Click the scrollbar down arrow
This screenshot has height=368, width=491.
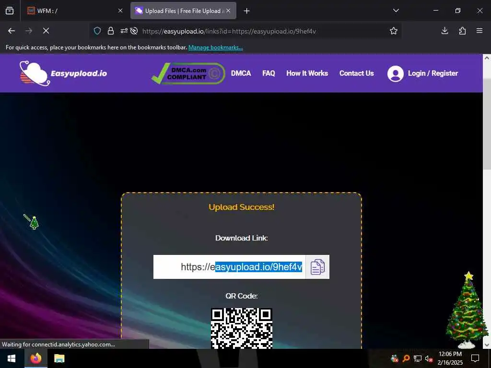487,345
